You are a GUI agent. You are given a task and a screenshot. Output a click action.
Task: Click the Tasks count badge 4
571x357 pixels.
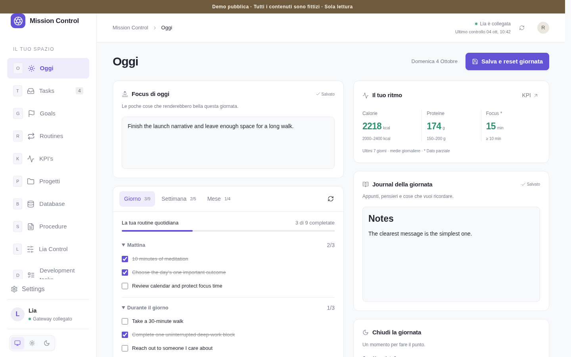tap(79, 91)
